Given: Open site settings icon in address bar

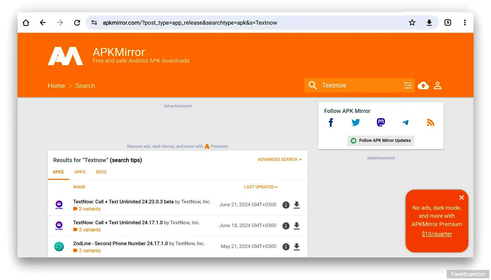Looking at the screenshot, I should pos(94,23).
